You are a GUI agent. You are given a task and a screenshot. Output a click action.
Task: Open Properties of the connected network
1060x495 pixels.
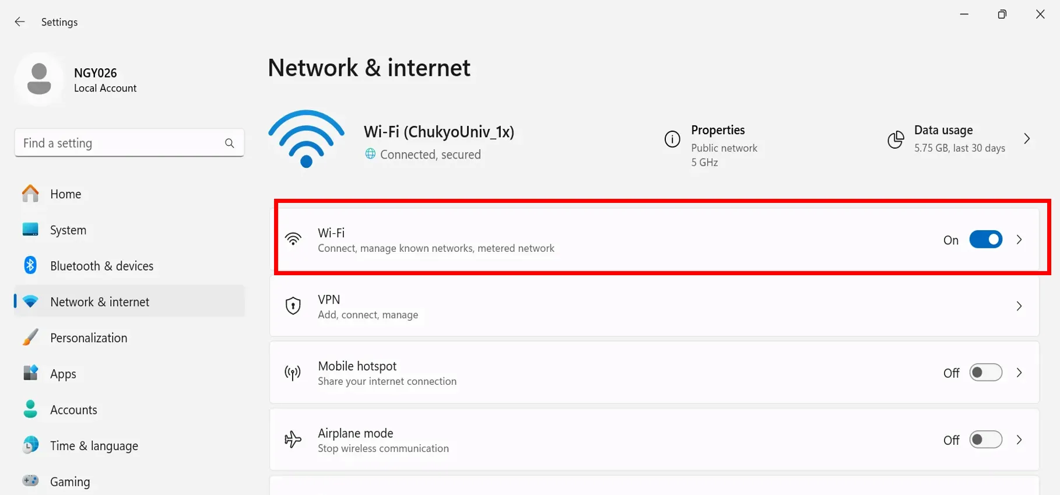[x=718, y=131]
